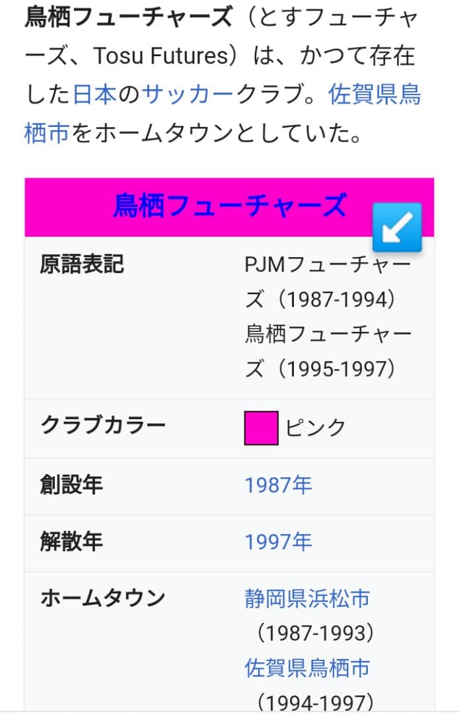Open the 佐賀県鳥栖市 link in the ホームタウン row
Viewport: 459px width, 714px height.
(x=307, y=668)
